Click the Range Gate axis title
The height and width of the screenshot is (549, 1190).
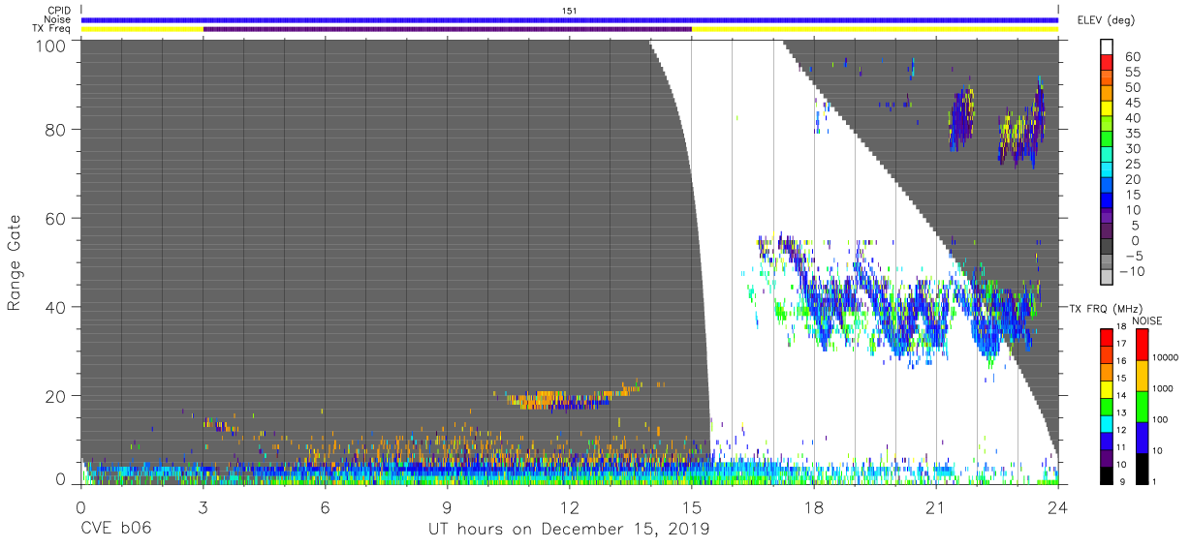[15, 263]
